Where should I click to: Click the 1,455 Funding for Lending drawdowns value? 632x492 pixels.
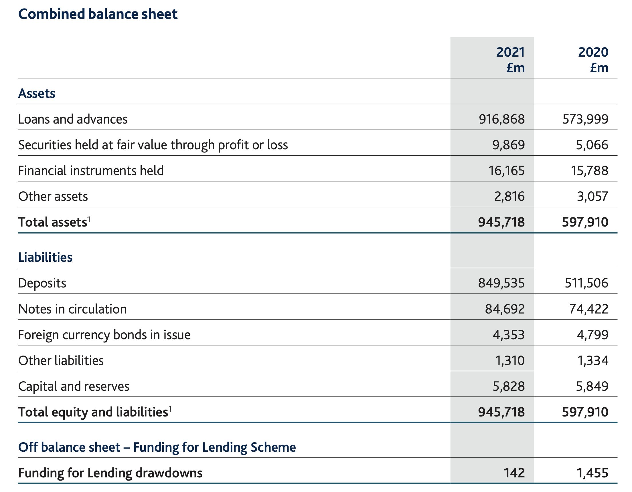[592, 473]
